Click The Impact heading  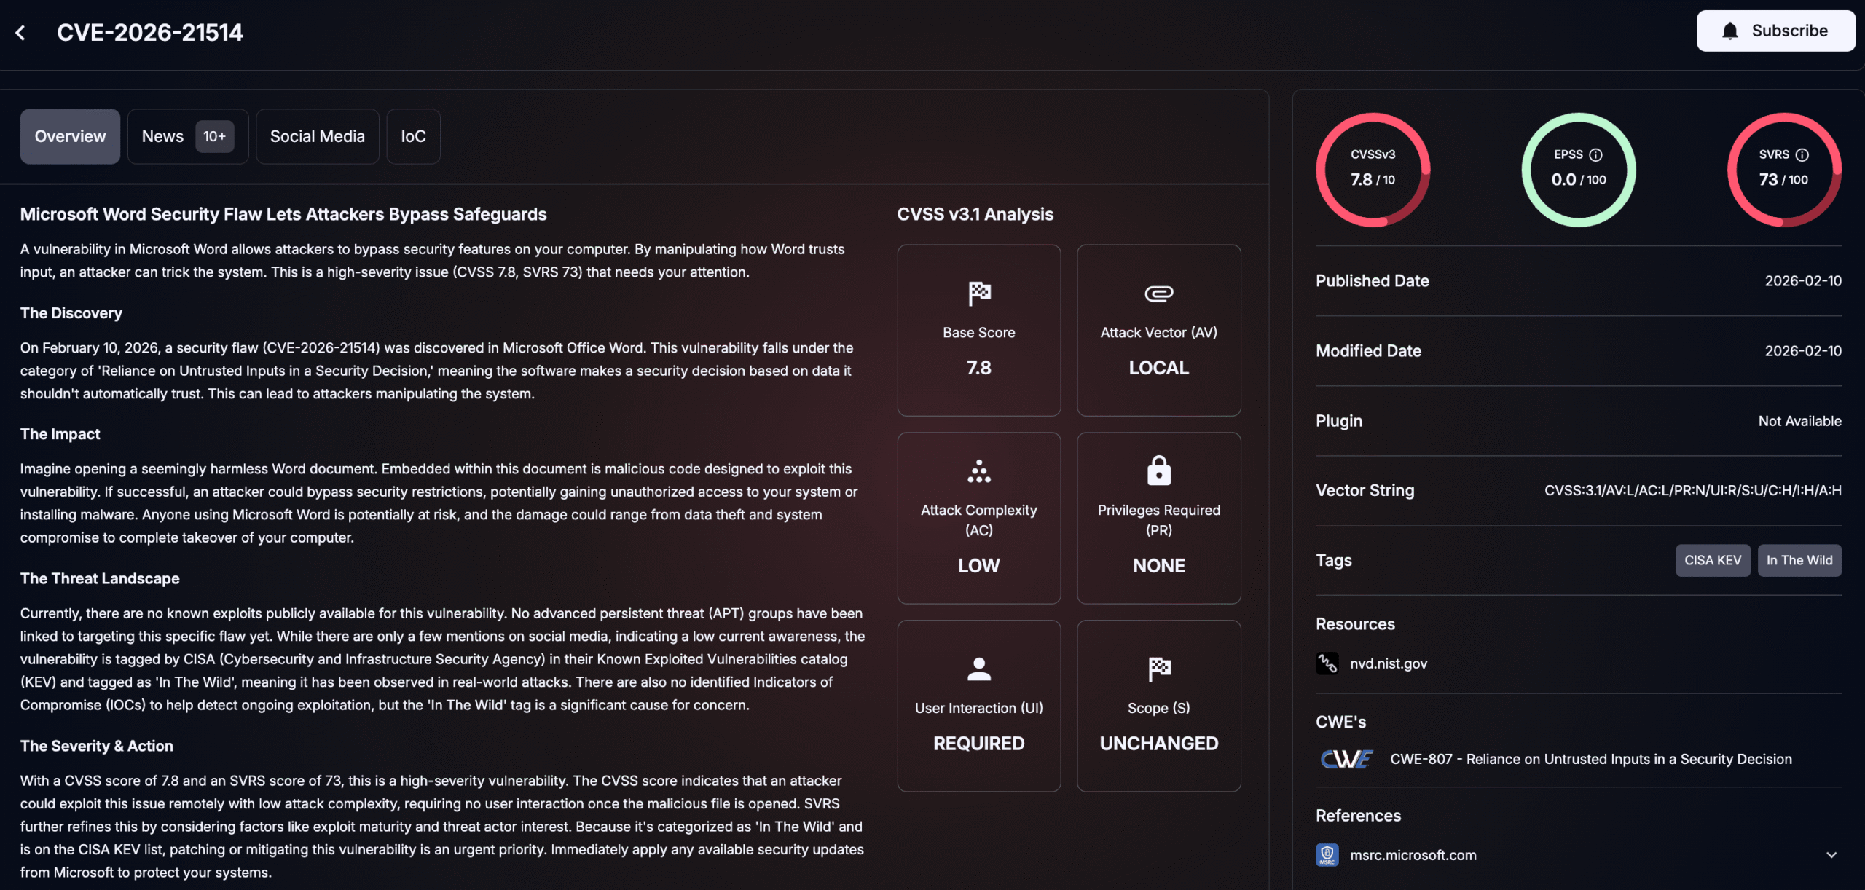(x=60, y=434)
